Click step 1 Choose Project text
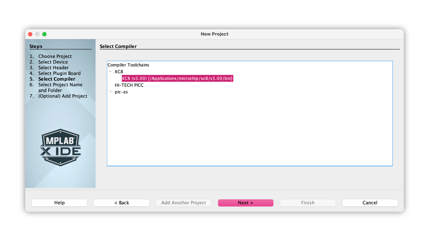Viewport: 429px width, 241px height. 55,56
